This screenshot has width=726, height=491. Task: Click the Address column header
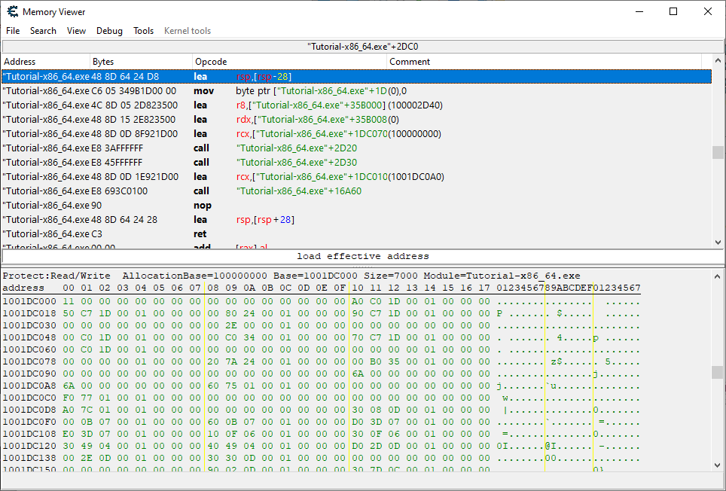[45, 62]
